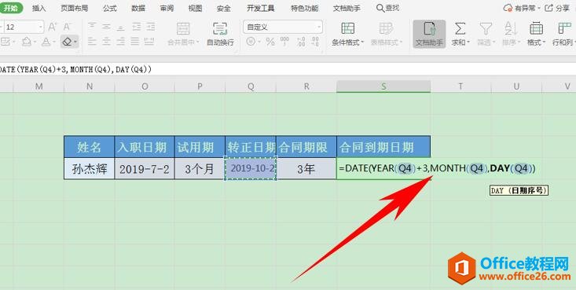This screenshot has width=576, height=290.
Task: Open the 表格样式 table style menu
Action: click(387, 34)
